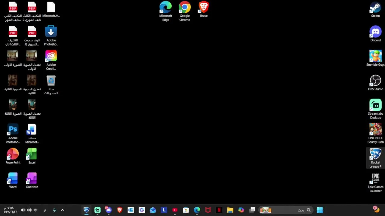
Task: Select the Microsoft.M... blank file icon
Action: (x=51, y=10)
